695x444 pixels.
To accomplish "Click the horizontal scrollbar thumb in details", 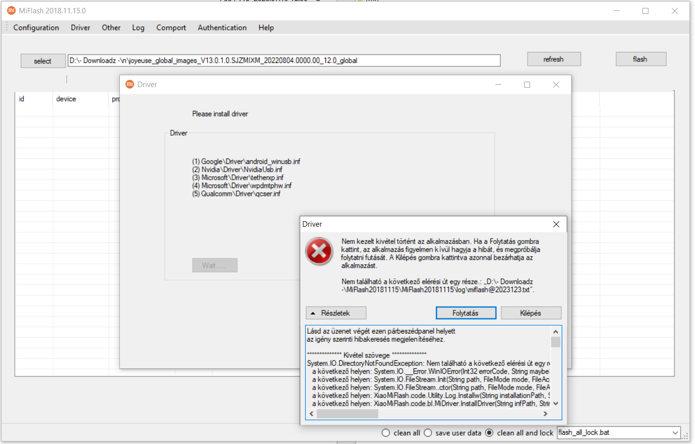I will tap(347, 414).
